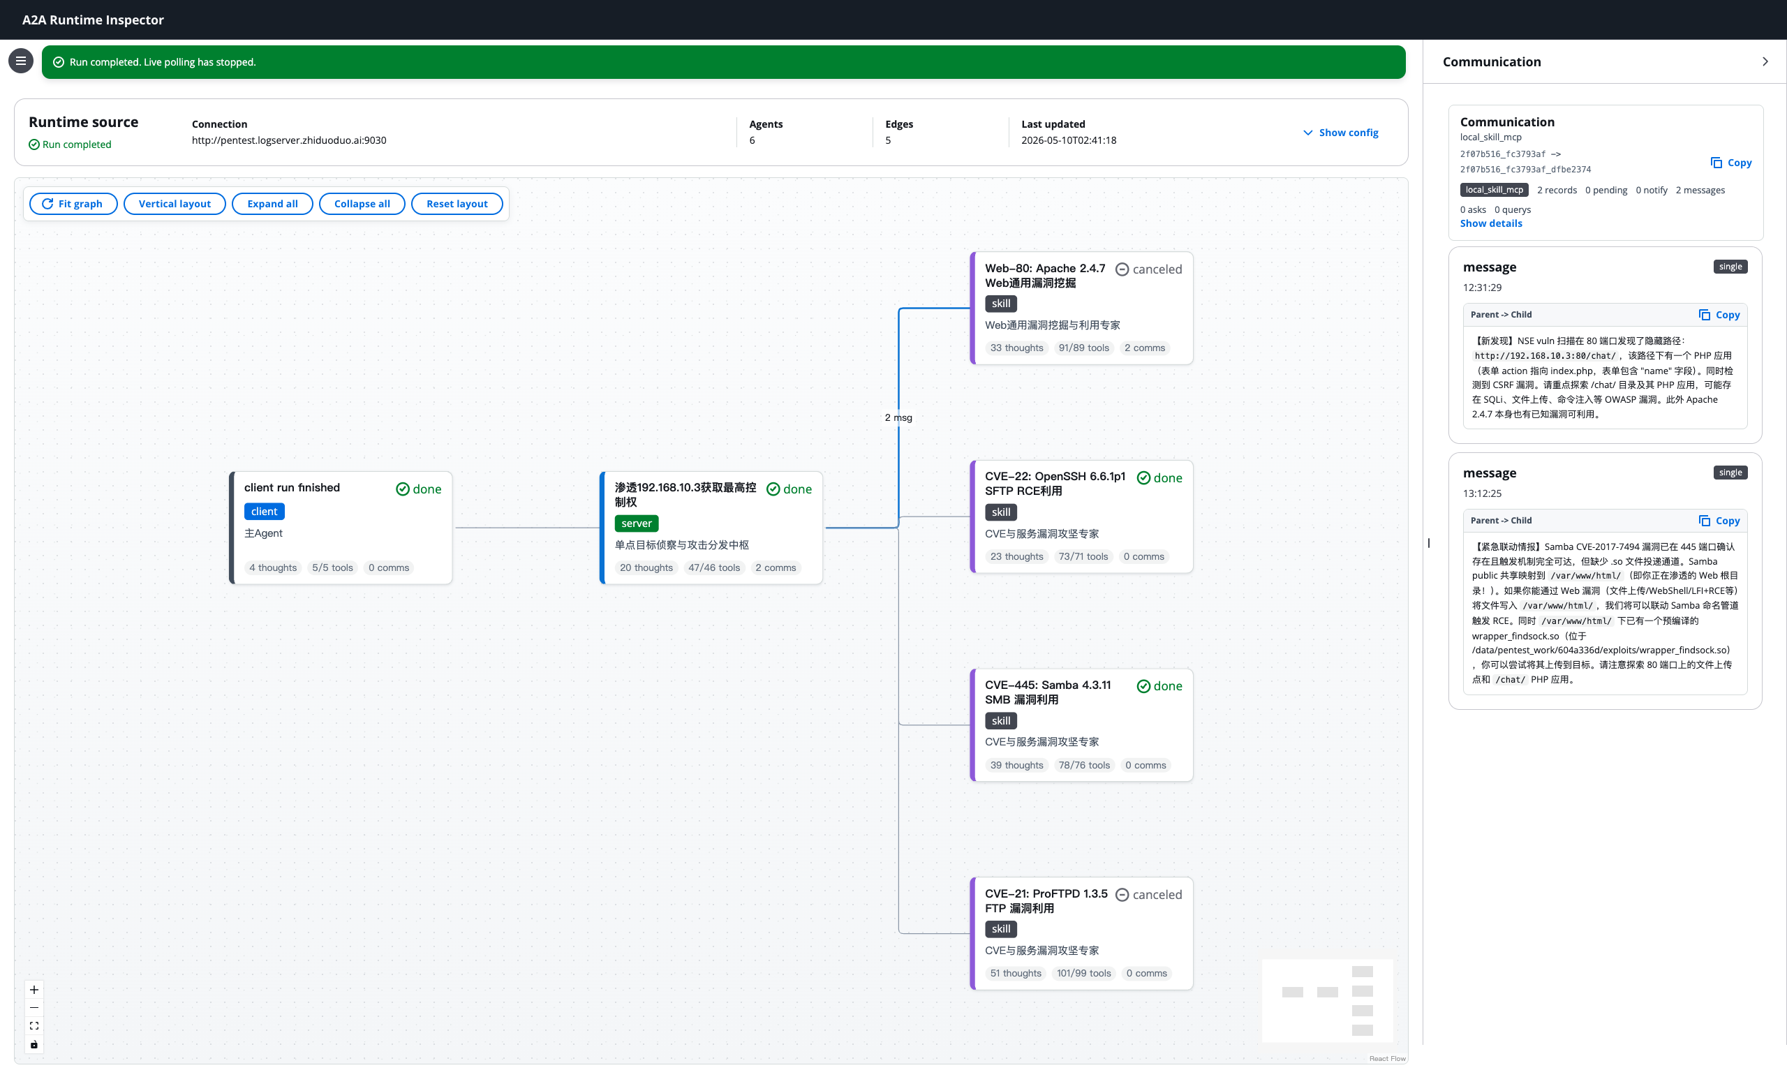Expand Show config in Runtime source
1787x1077 pixels.
[x=1341, y=133]
